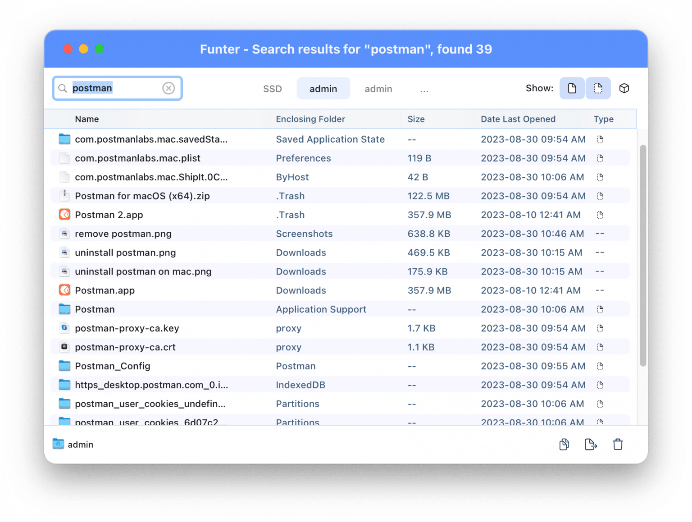This screenshot has width=692, height=522.
Task: Open the Downloads enclosing folder link
Action: [301, 252]
